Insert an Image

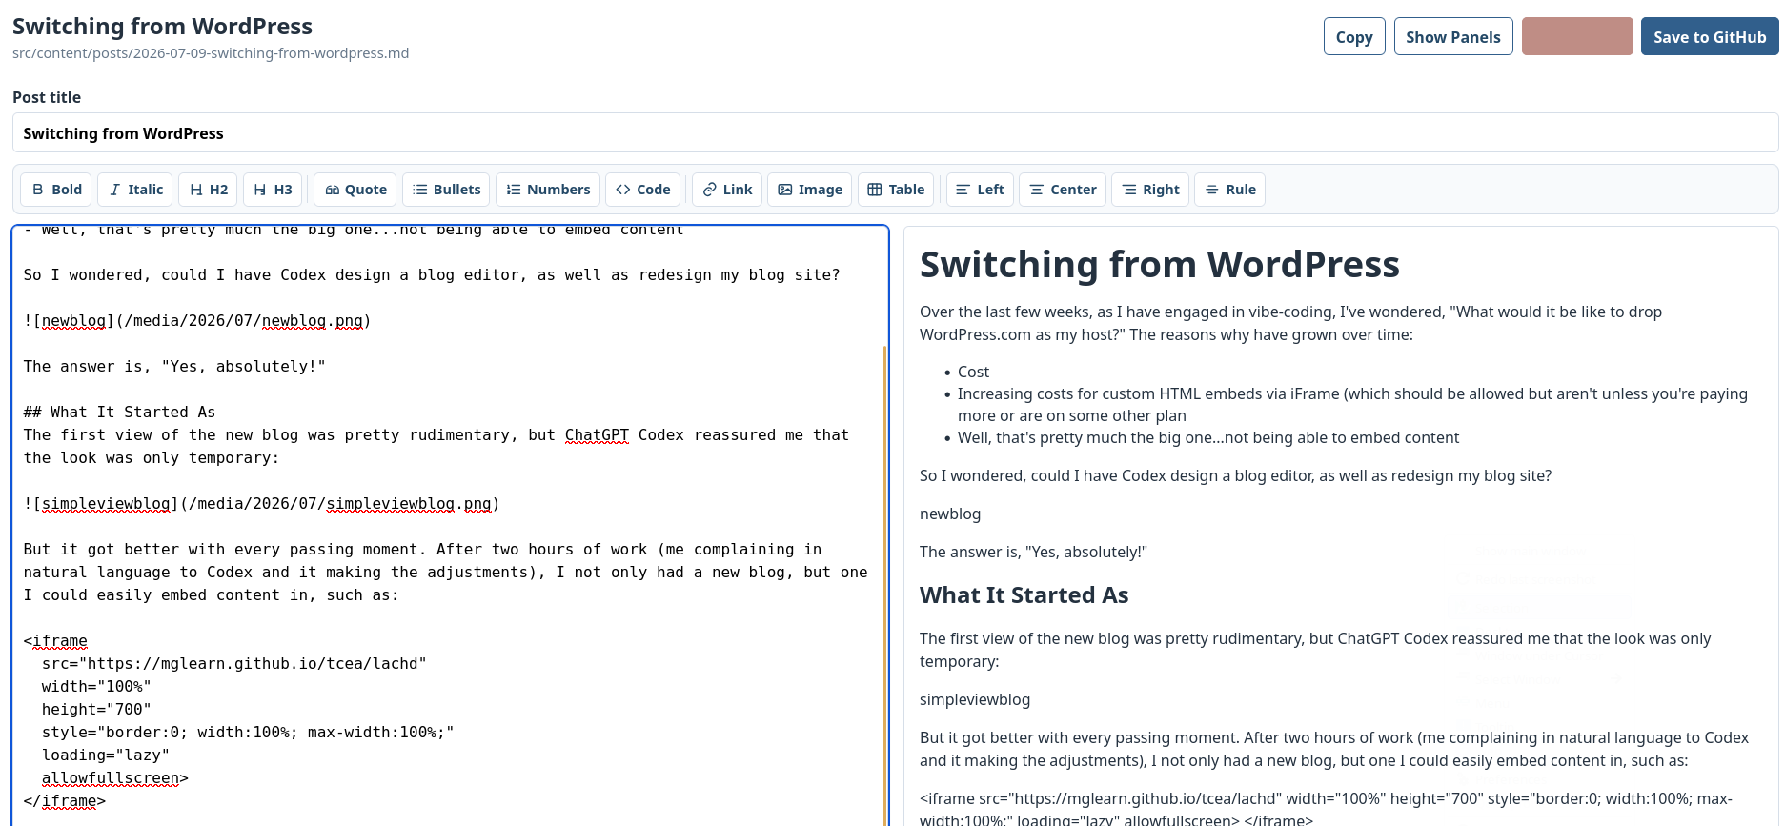coord(810,190)
